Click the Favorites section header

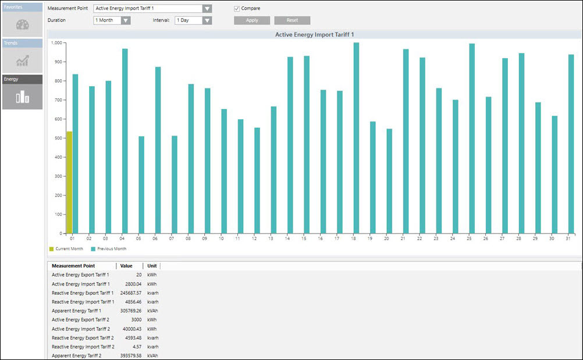[x=22, y=7]
